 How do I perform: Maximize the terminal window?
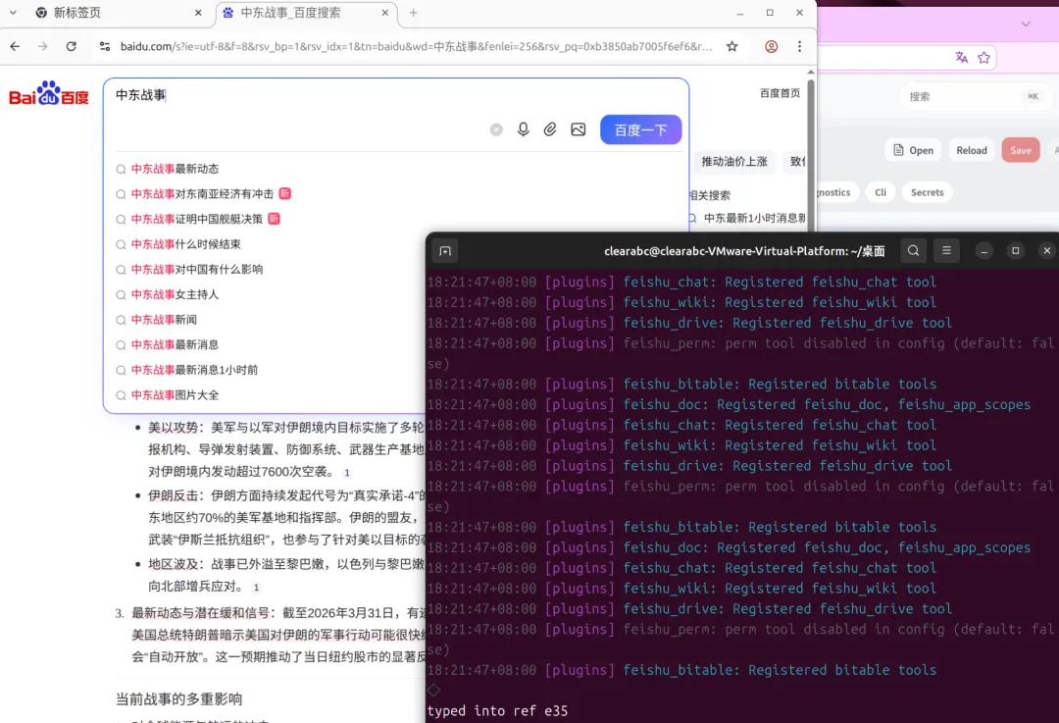[1015, 251]
